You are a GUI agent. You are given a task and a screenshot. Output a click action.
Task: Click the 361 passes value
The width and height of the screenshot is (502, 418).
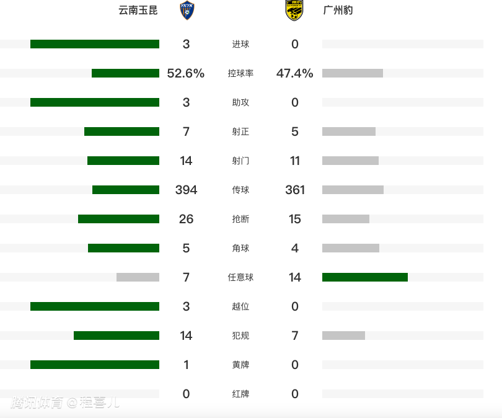click(x=295, y=190)
